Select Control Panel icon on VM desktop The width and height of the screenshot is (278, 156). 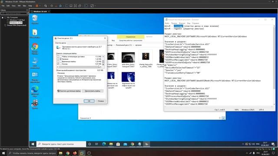(35, 77)
